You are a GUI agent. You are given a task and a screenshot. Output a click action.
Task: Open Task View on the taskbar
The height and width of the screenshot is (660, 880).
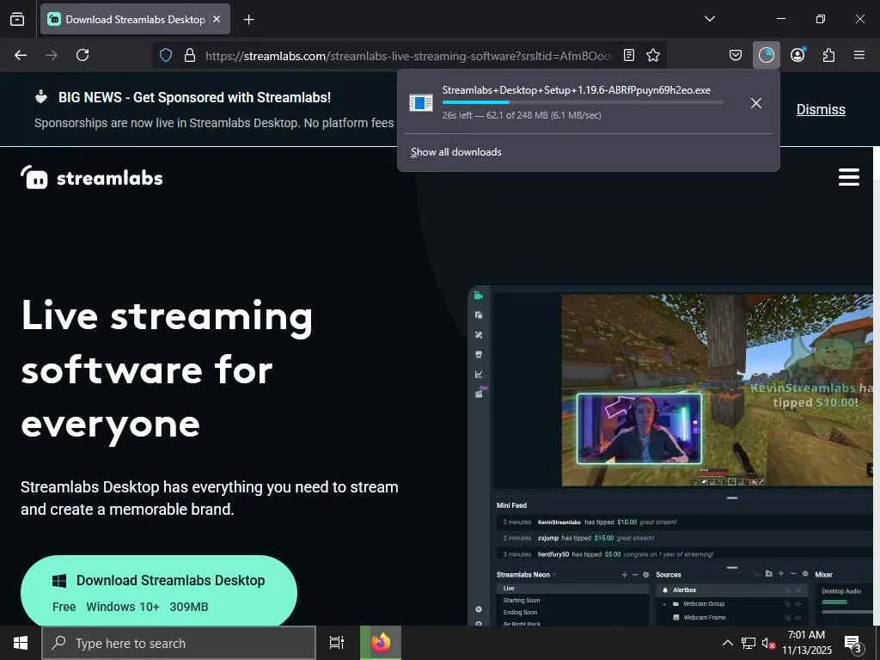[337, 643]
